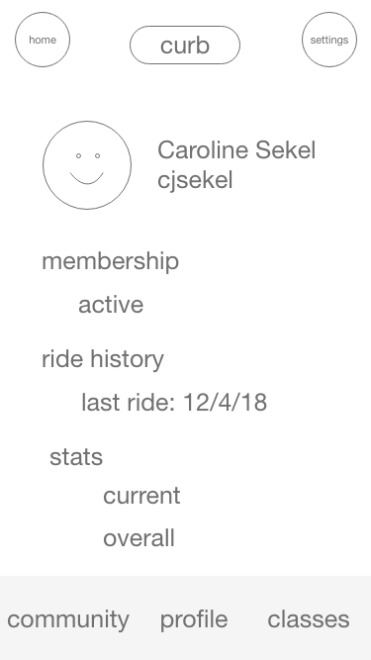Open the classes tab
This screenshot has height=660, width=371.
[x=309, y=619]
